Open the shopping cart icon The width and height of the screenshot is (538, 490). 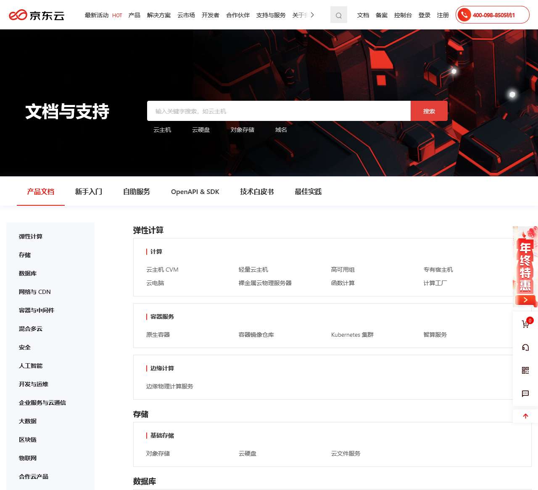pos(525,324)
